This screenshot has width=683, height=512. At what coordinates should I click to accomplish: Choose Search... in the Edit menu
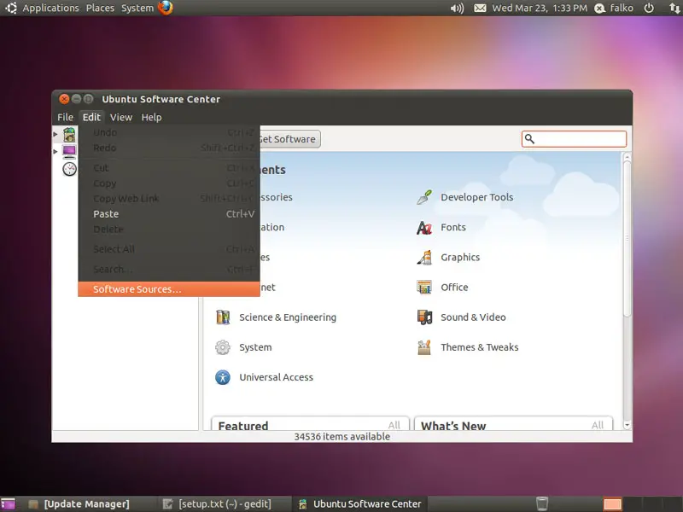point(169,269)
